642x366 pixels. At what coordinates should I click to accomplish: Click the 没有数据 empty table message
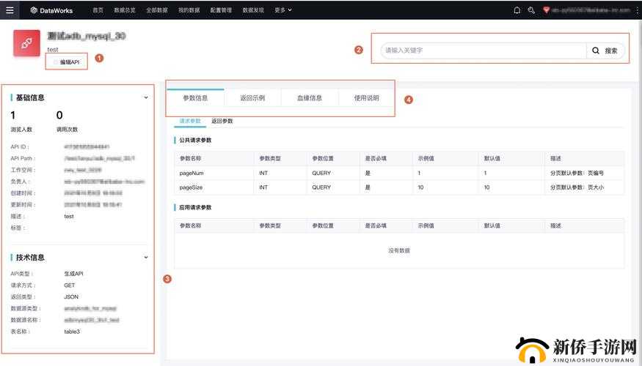(399, 250)
